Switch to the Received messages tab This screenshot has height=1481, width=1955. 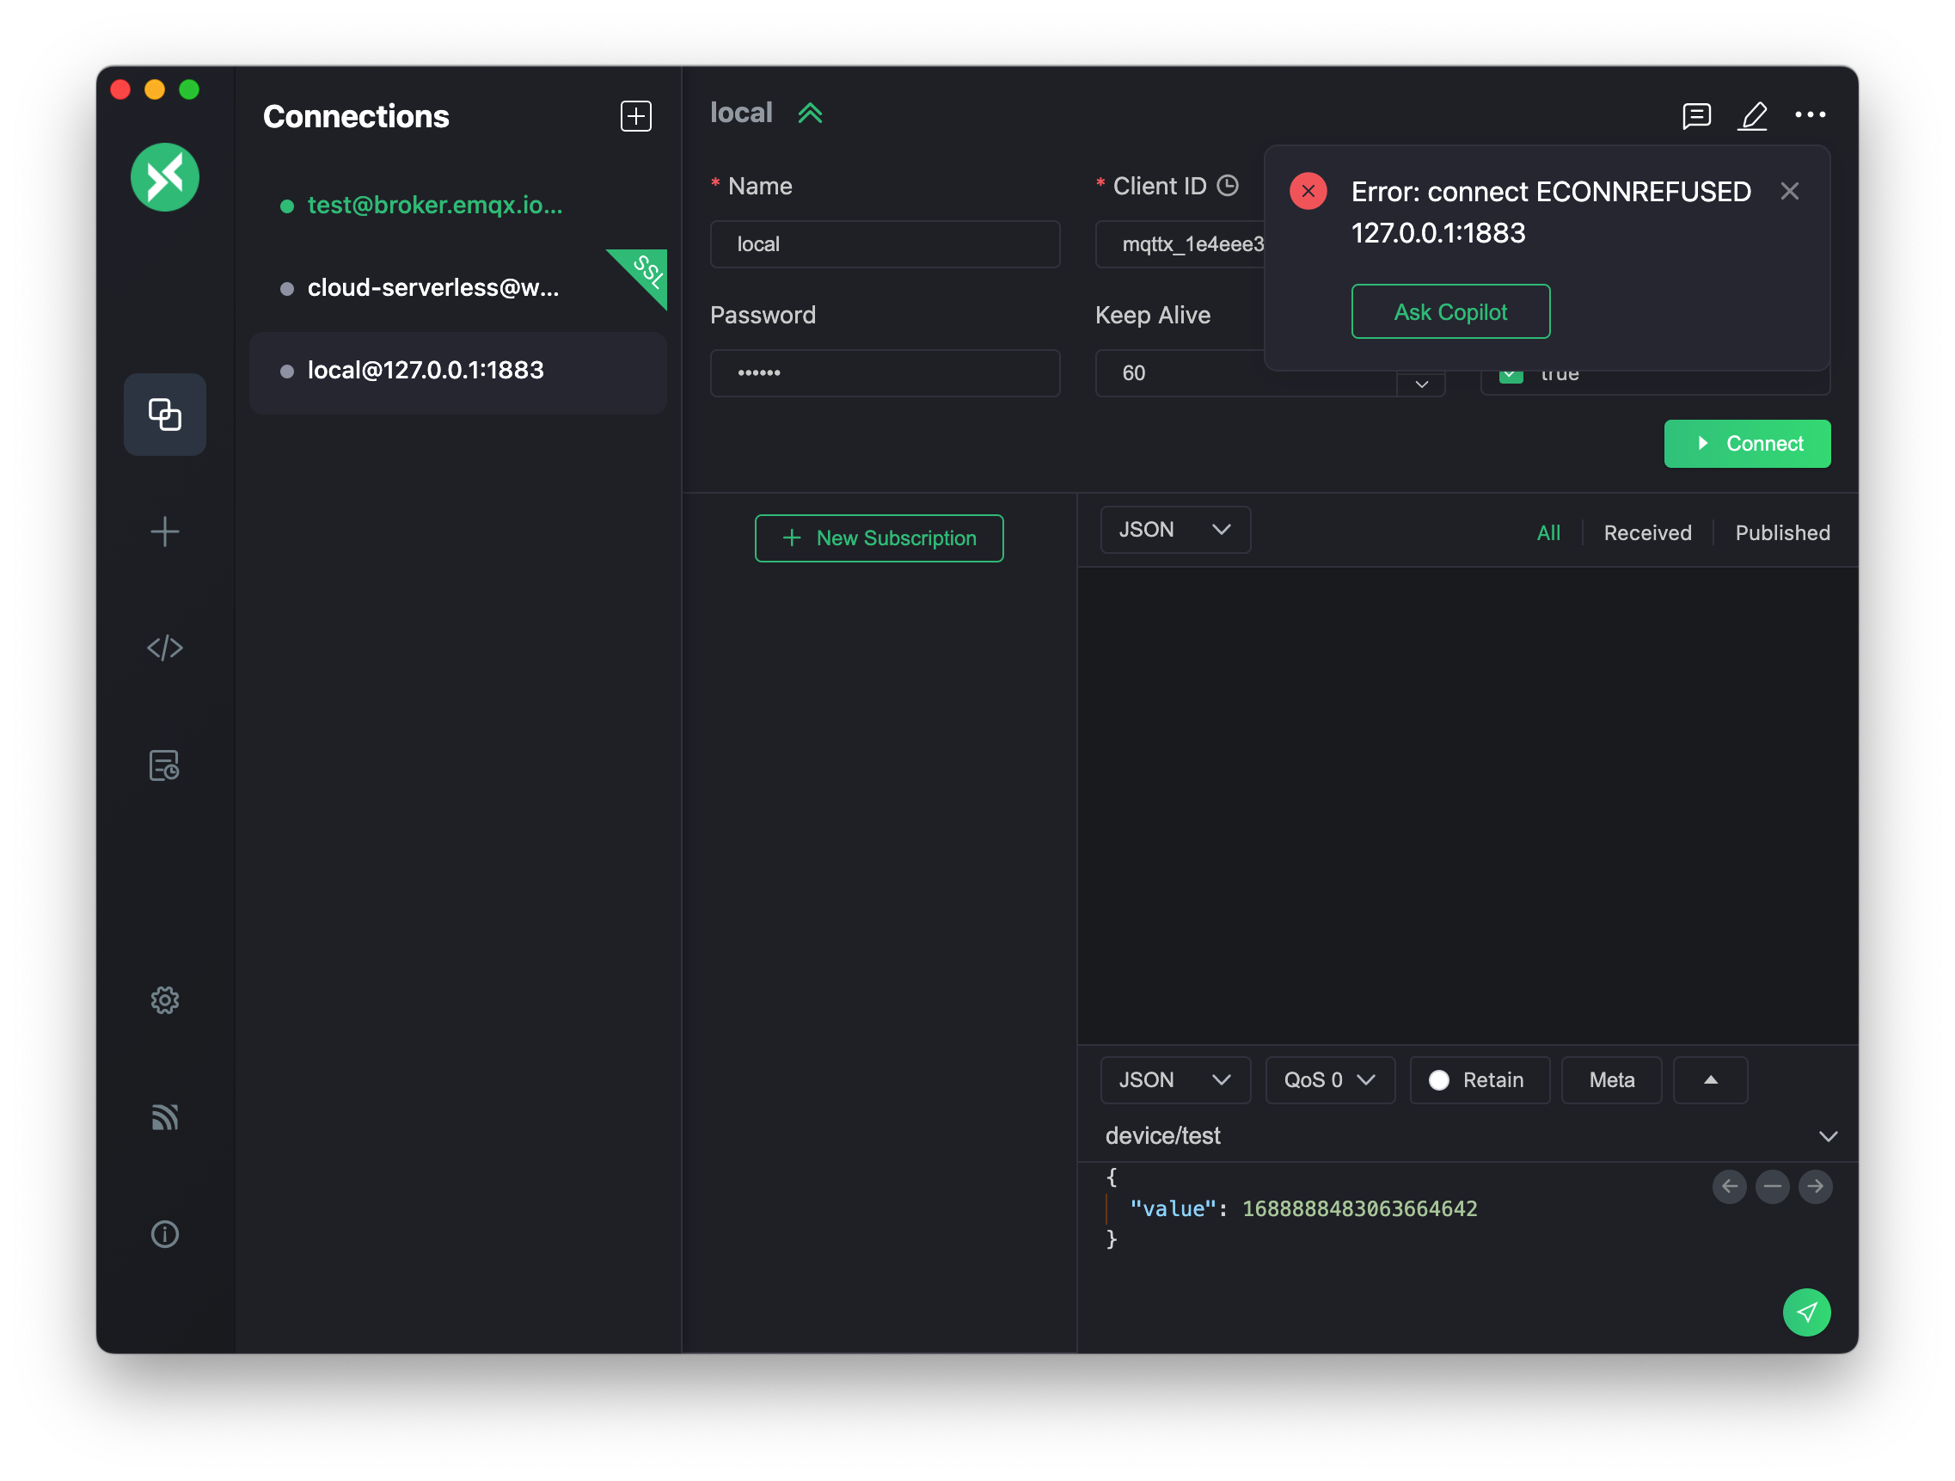[x=1647, y=533]
